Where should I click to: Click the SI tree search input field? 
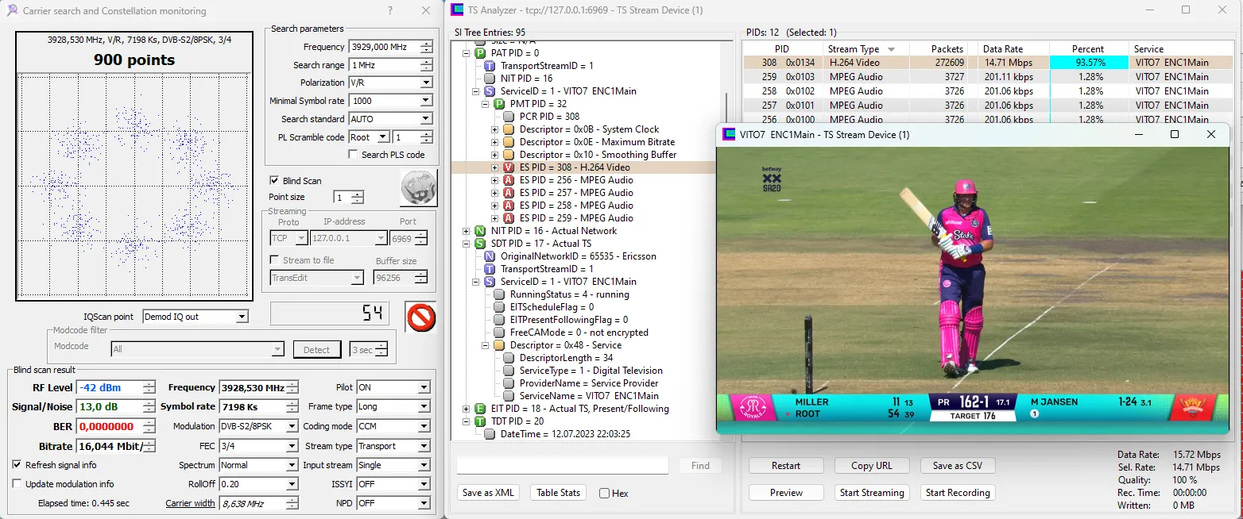point(563,466)
